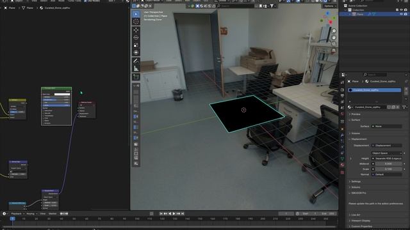This screenshot has height=230, width=410.
Task: Click the properties search field
Action: coord(375,75)
